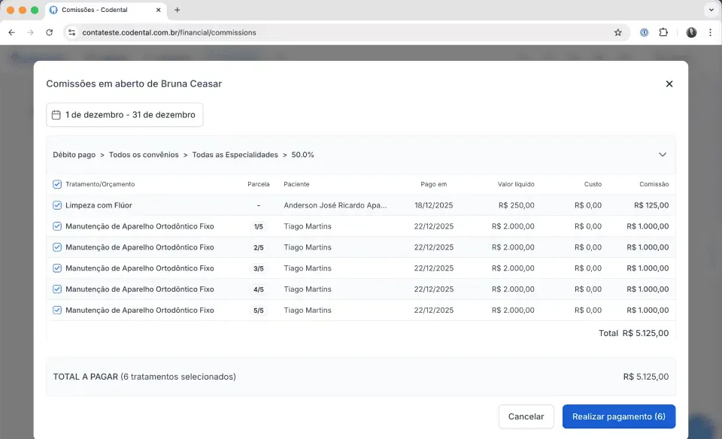
Task: Go back with the browser back arrow
Action: click(11, 32)
